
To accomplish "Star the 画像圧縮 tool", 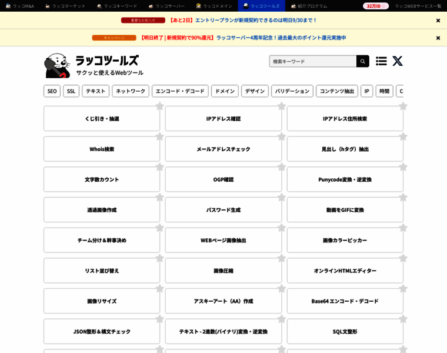I will 282,258.
